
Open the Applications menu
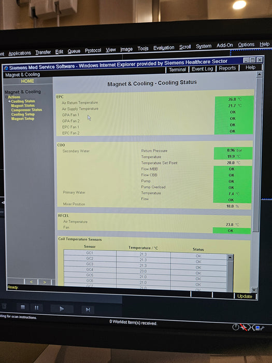pos(20,53)
